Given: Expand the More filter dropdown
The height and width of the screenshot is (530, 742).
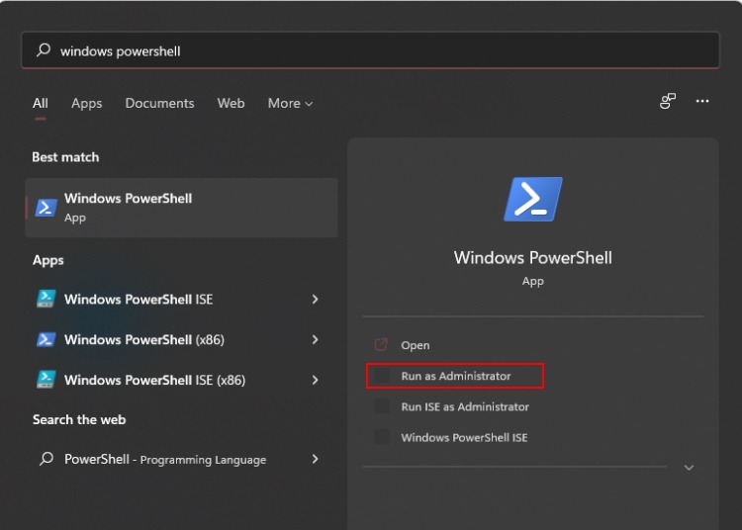Looking at the screenshot, I should click(x=290, y=103).
